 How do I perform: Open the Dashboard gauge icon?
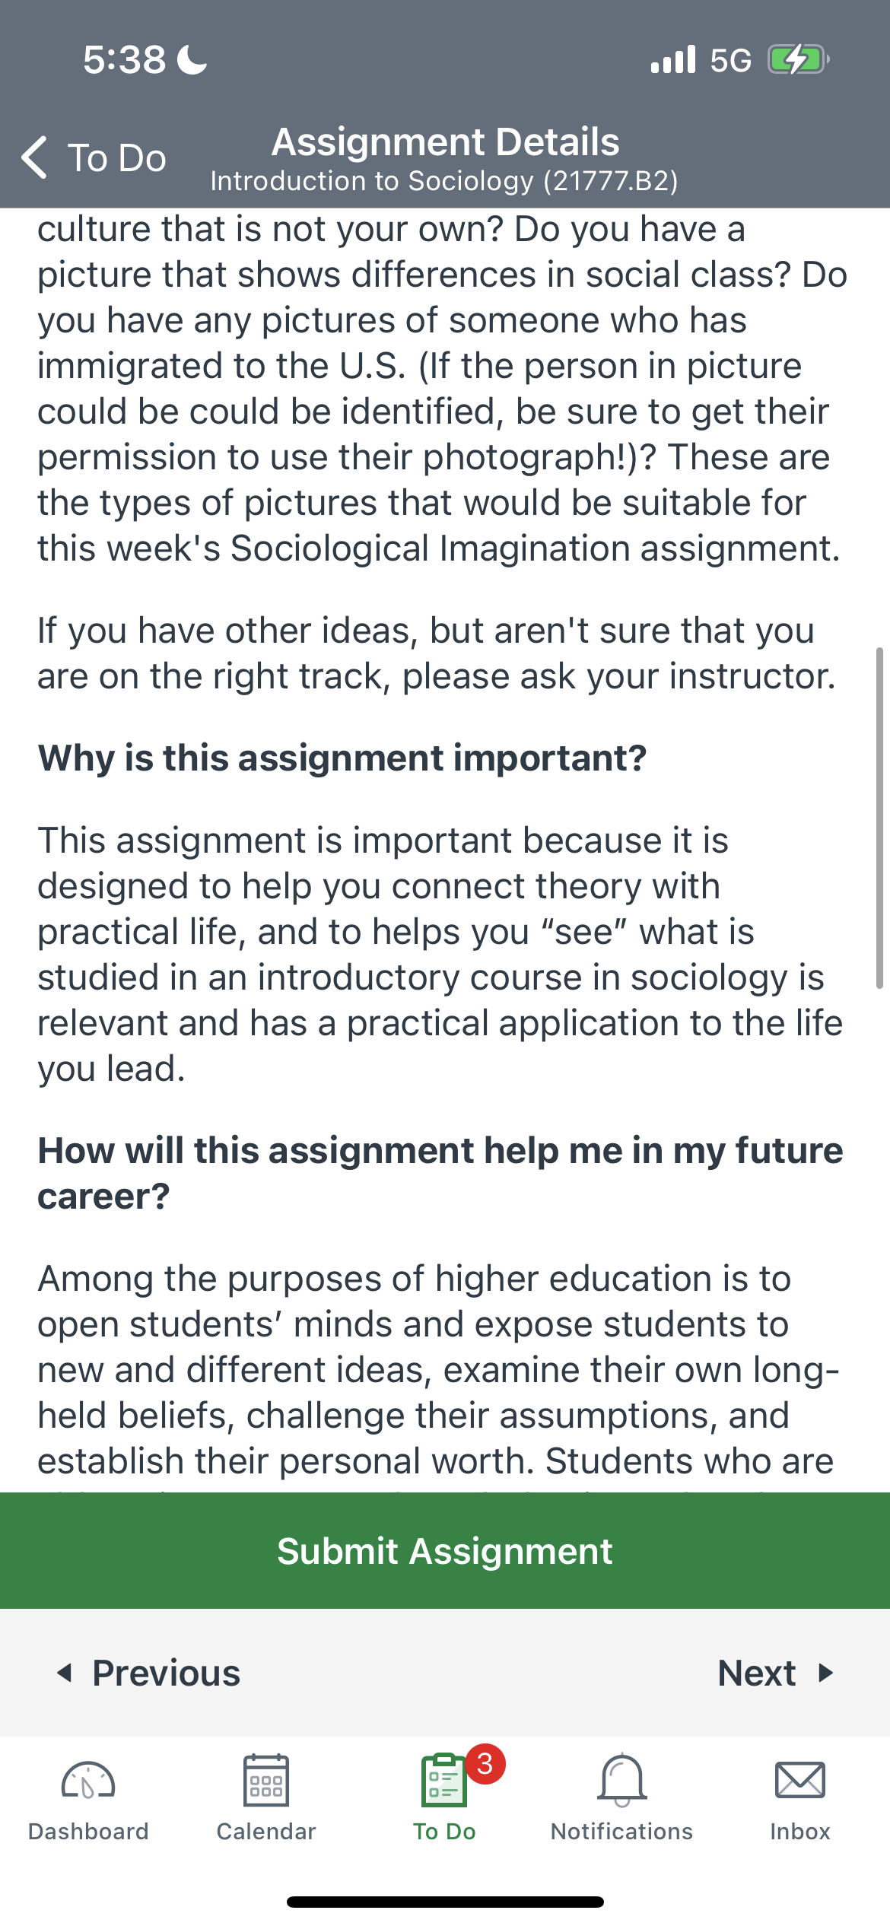pyautogui.click(x=88, y=1781)
